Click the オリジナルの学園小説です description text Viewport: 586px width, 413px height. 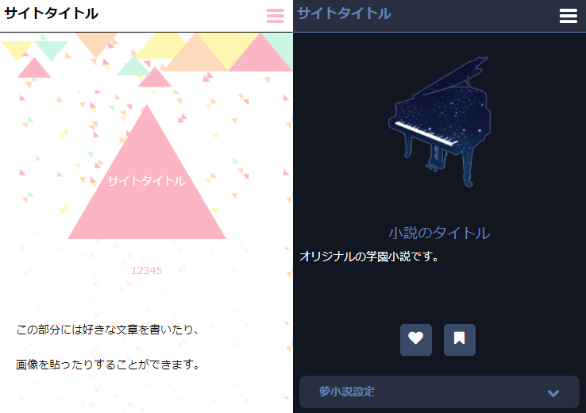point(369,257)
